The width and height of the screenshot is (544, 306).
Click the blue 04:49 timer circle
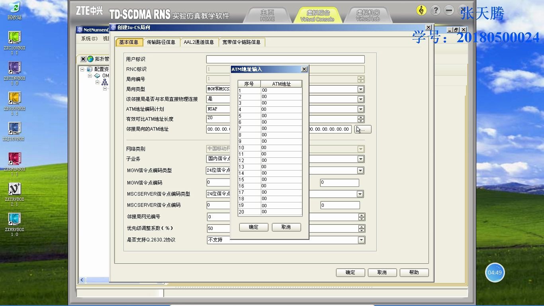click(x=495, y=273)
